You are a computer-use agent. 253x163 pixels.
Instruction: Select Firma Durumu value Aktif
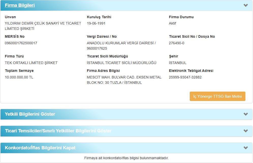point(172,23)
